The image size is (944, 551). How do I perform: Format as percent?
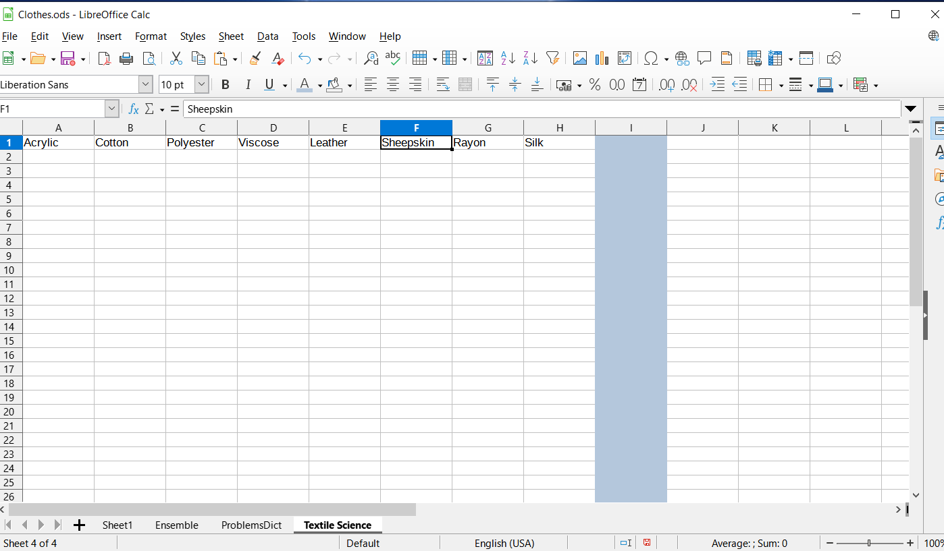(595, 84)
